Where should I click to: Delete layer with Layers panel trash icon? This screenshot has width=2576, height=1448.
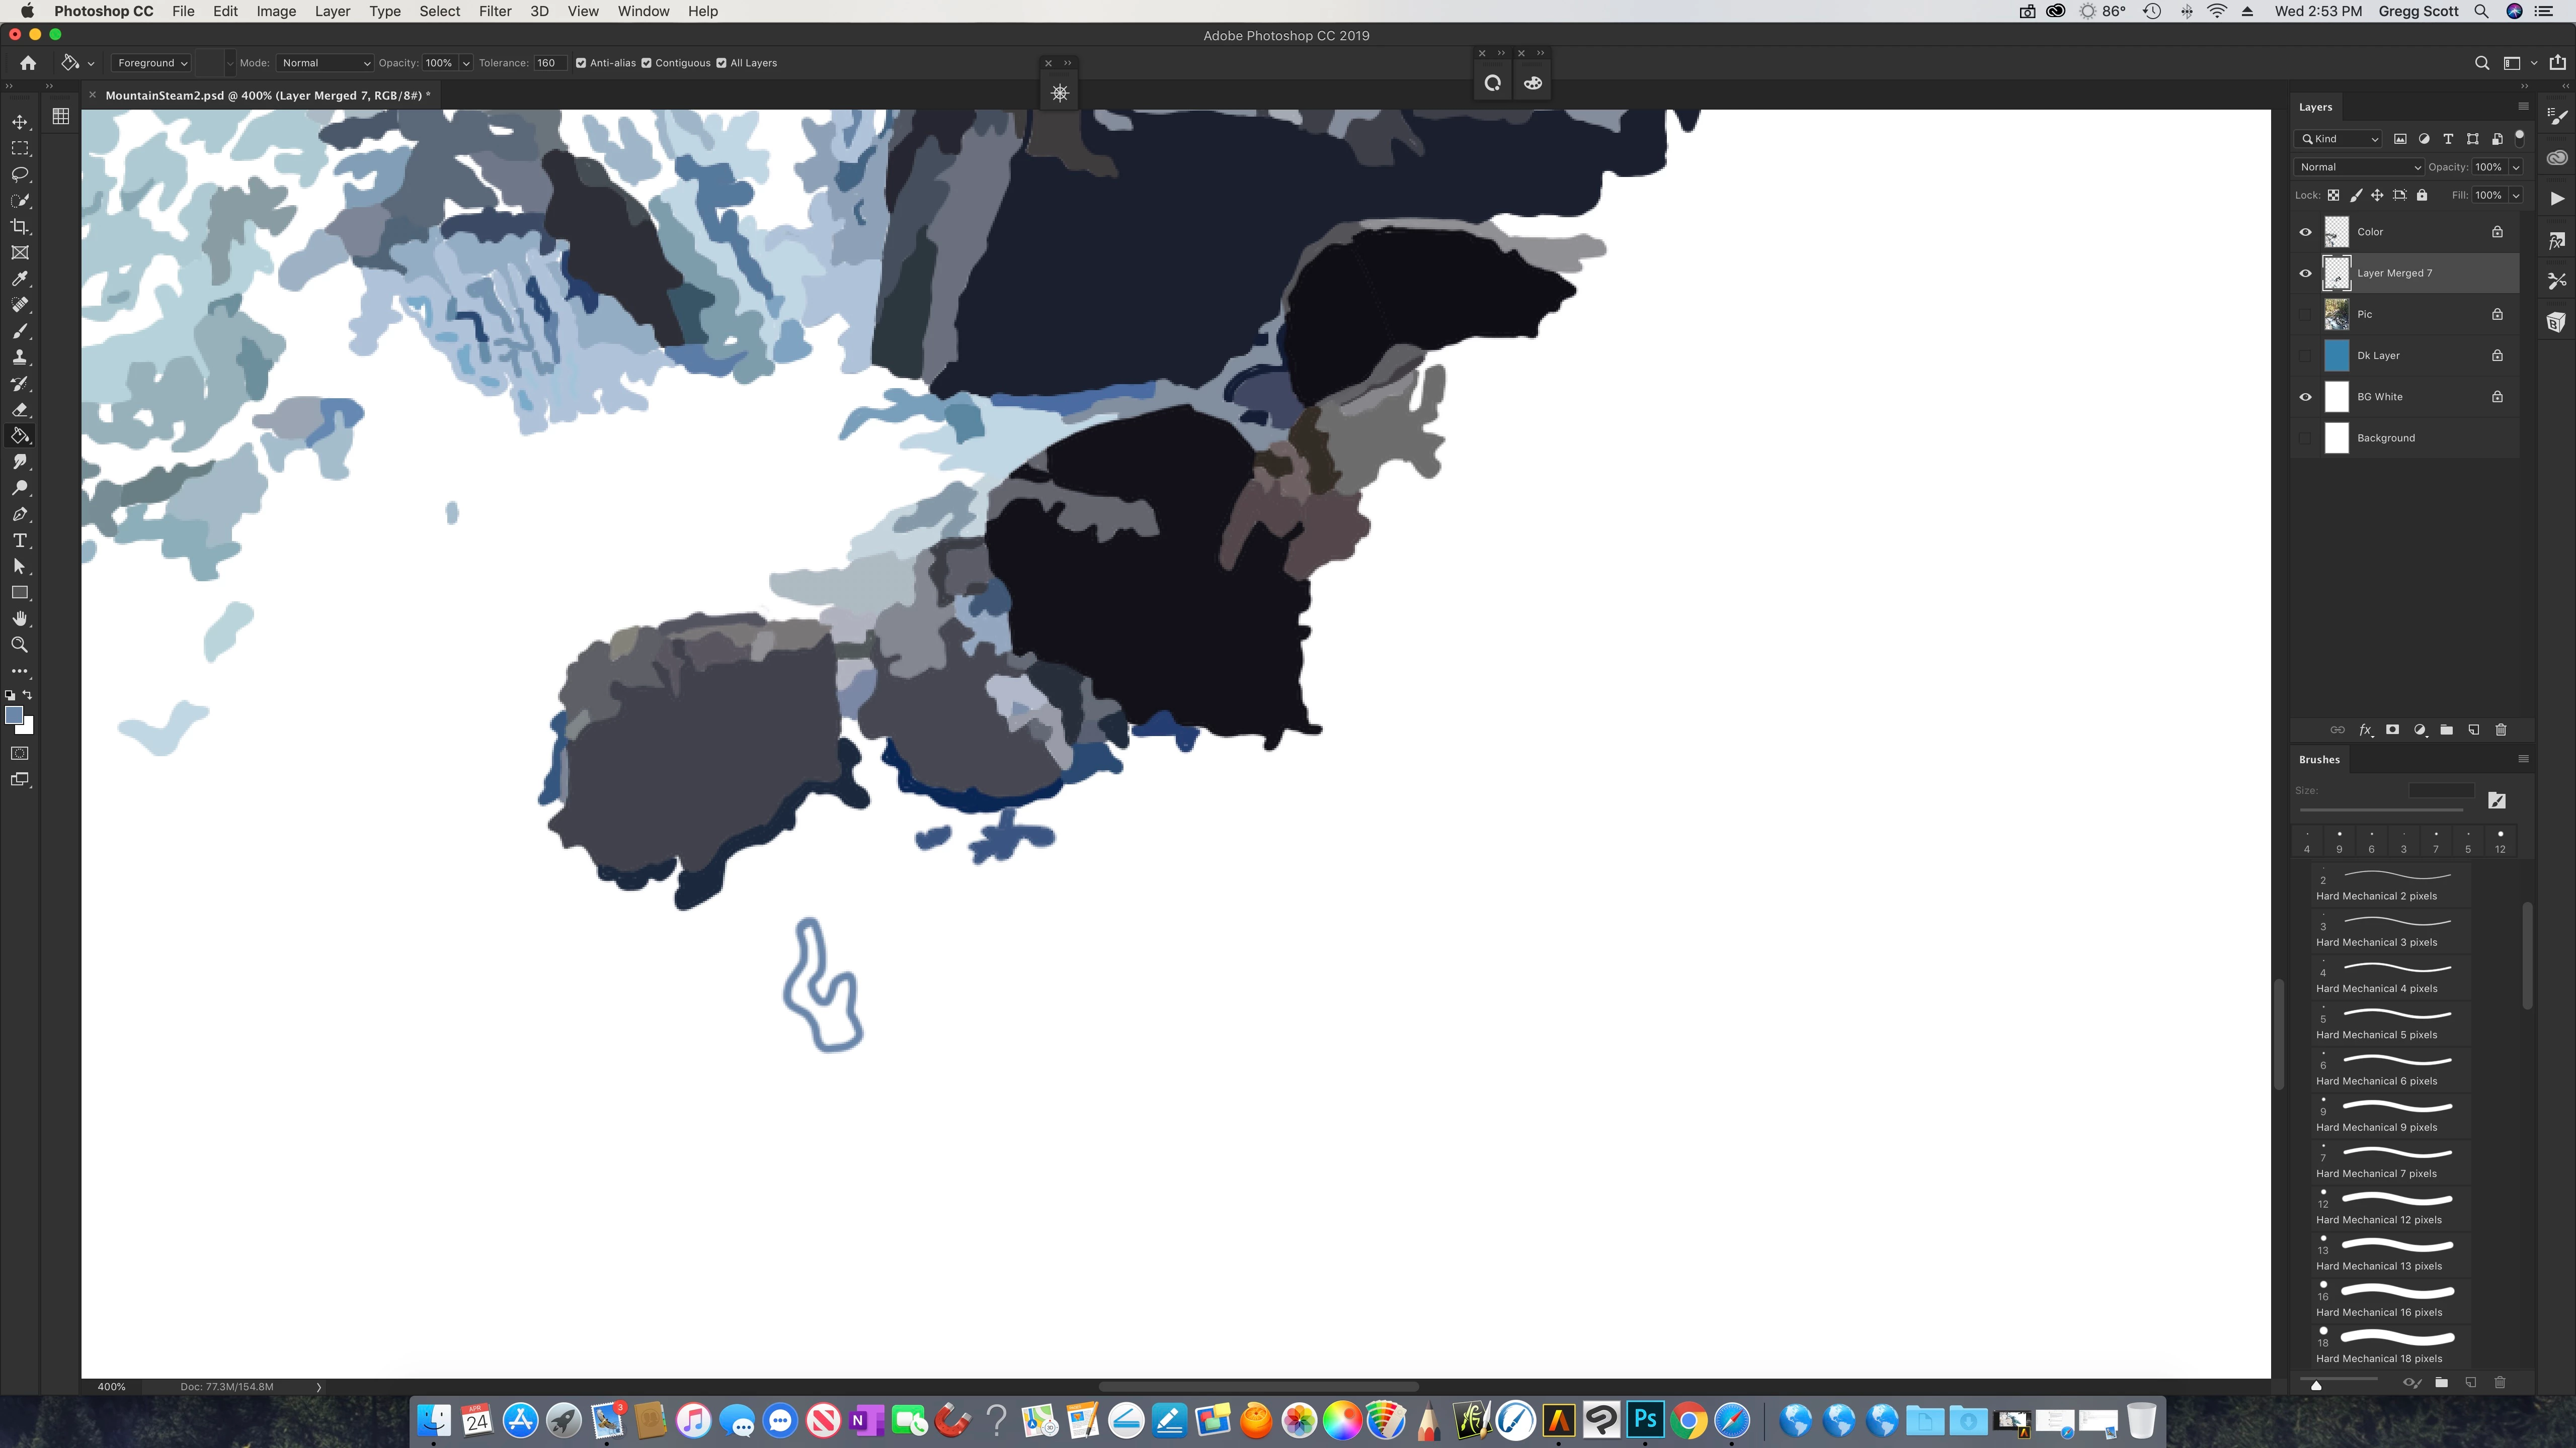tap(2501, 731)
